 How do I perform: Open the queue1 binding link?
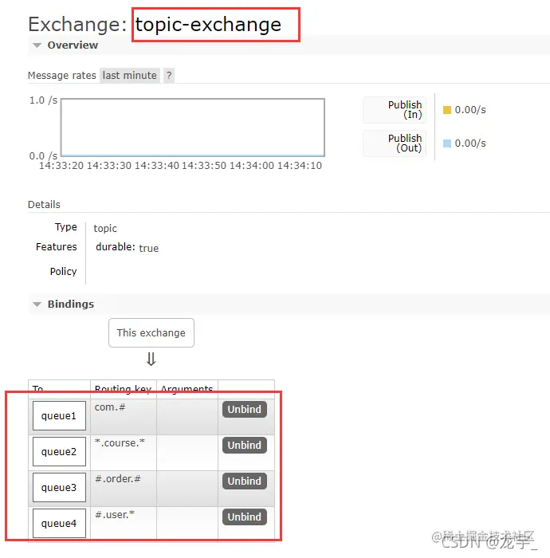(x=59, y=415)
